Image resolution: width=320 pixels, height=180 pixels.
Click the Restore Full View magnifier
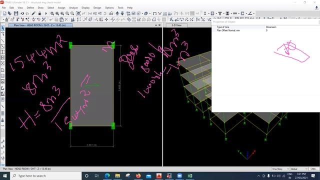tap(57, 13)
